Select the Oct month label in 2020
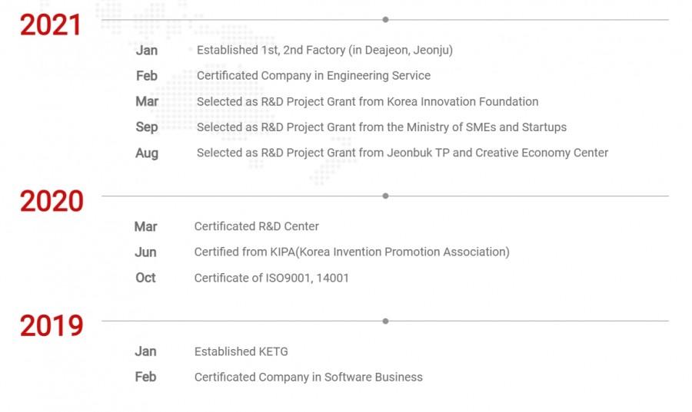Image resolution: width=692 pixels, height=412 pixels. point(145,278)
